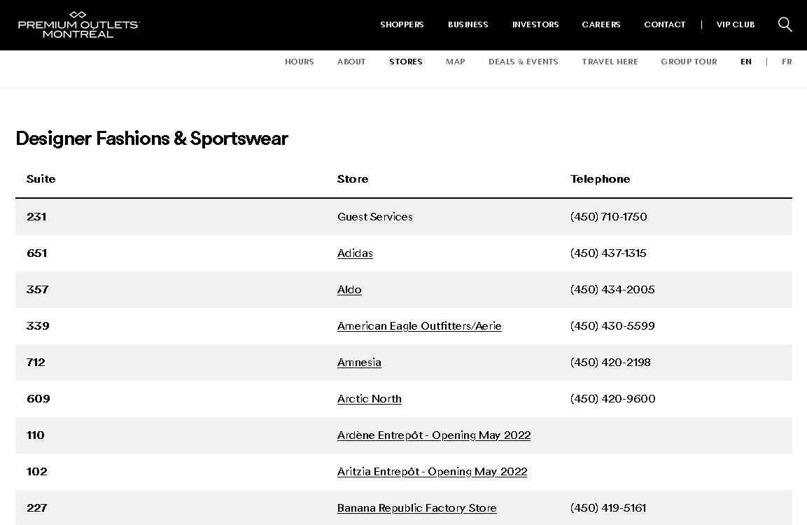Select phone number (450) 419-5161
The image size is (807, 525).
[608, 508]
